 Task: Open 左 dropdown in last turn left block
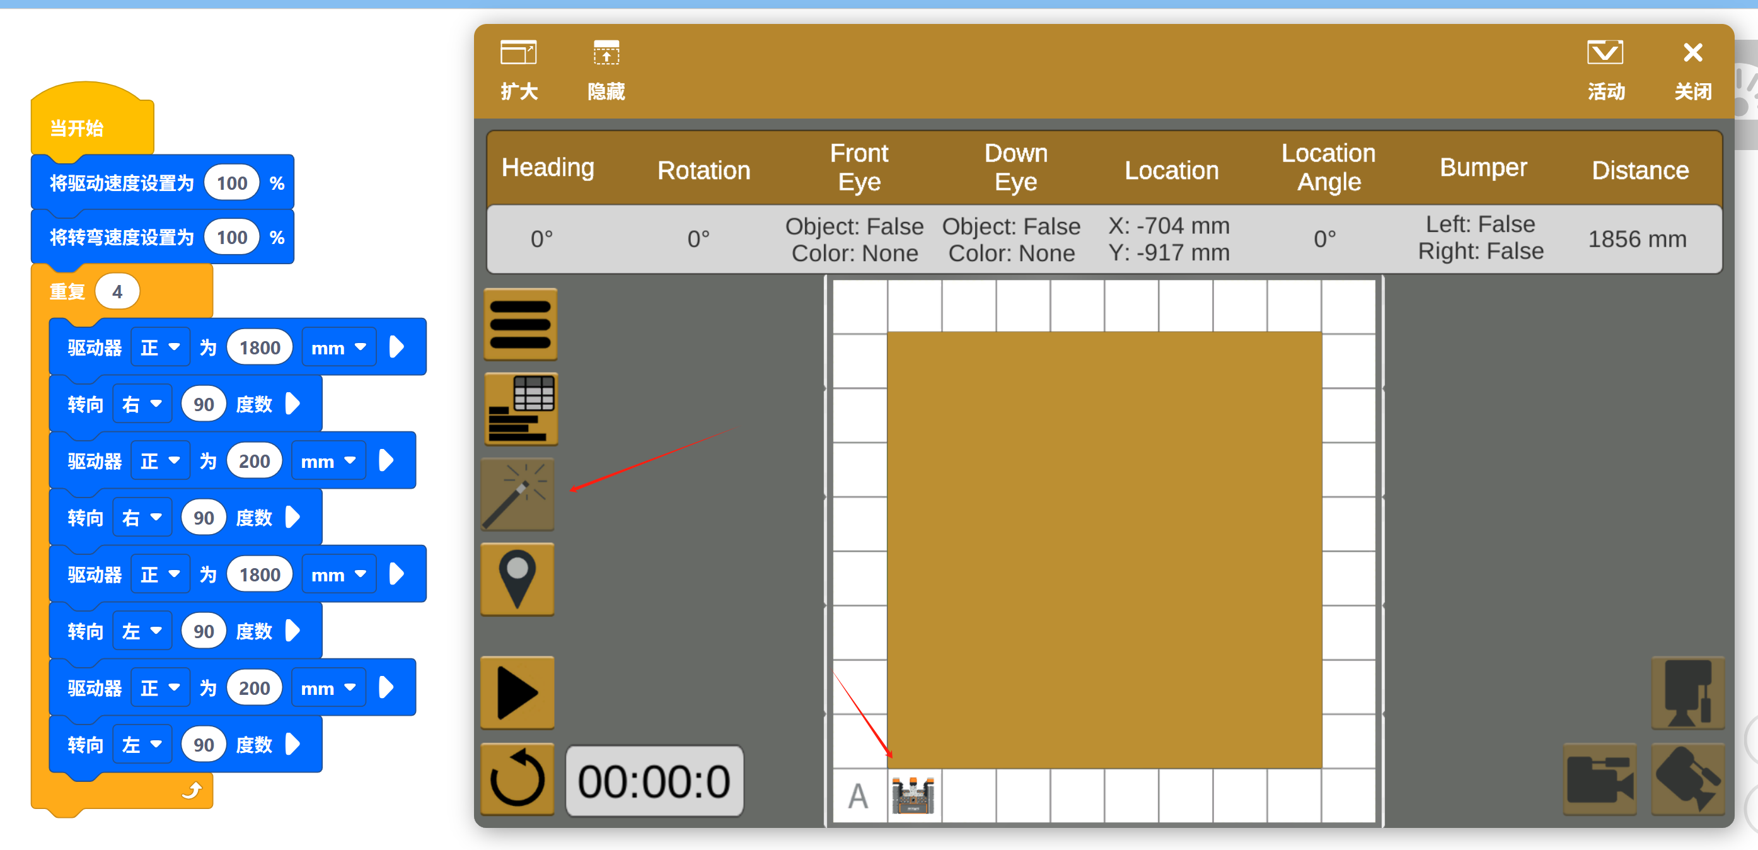[x=141, y=744]
